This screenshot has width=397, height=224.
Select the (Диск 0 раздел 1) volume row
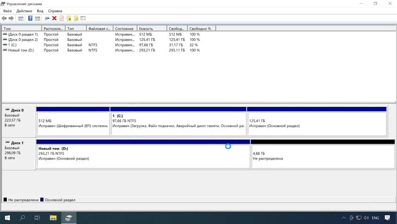[x=109, y=34]
